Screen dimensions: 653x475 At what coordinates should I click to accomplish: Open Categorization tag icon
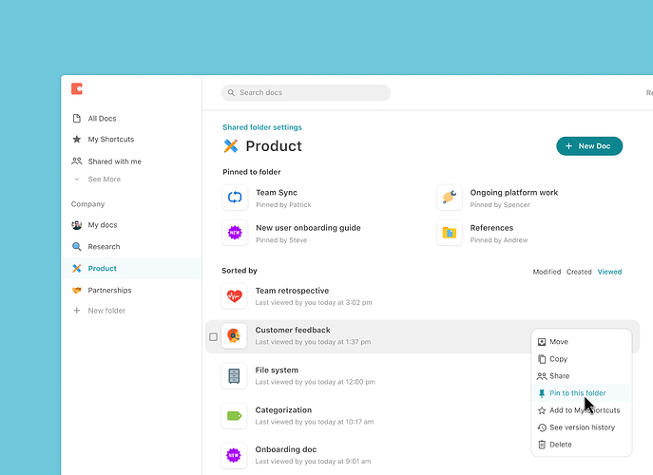click(234, 415)
